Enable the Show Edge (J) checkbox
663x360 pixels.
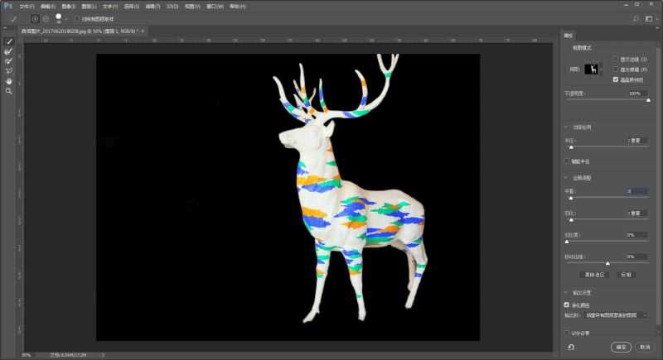[615, 60]
